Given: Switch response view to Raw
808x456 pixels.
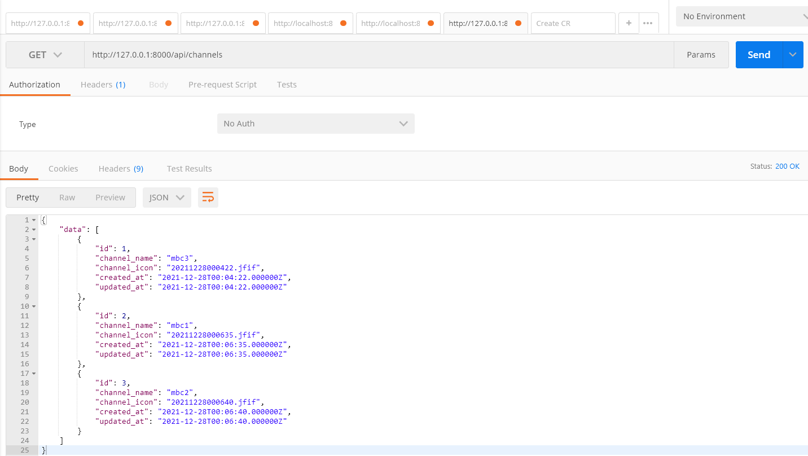Looking at the screenshot, I should click(67, 198).
